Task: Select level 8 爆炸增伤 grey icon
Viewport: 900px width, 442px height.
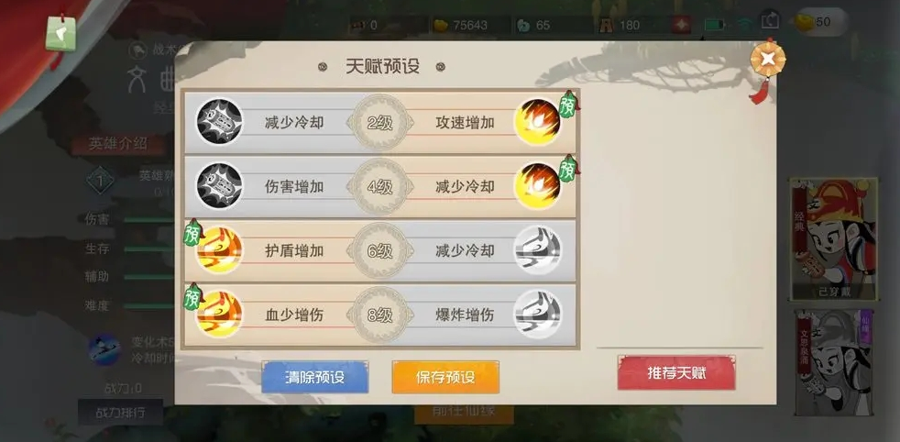Action: (537, 315)
